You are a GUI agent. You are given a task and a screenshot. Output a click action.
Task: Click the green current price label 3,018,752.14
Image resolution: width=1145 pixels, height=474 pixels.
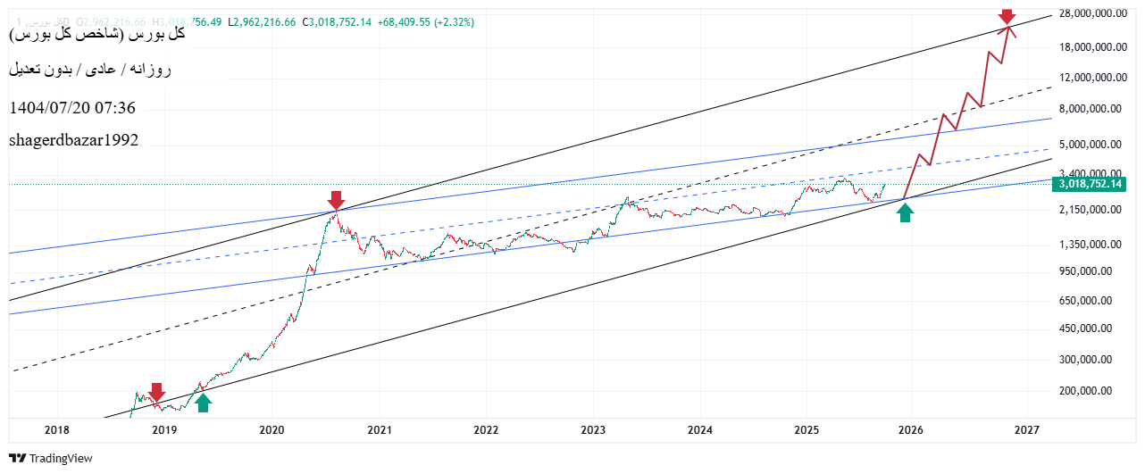[1088, 184]
